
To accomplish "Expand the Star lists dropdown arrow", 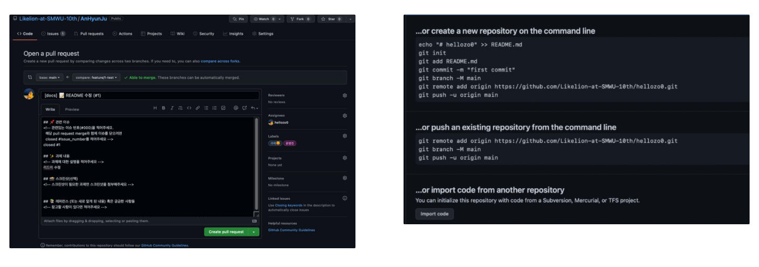I will (350, 19).
